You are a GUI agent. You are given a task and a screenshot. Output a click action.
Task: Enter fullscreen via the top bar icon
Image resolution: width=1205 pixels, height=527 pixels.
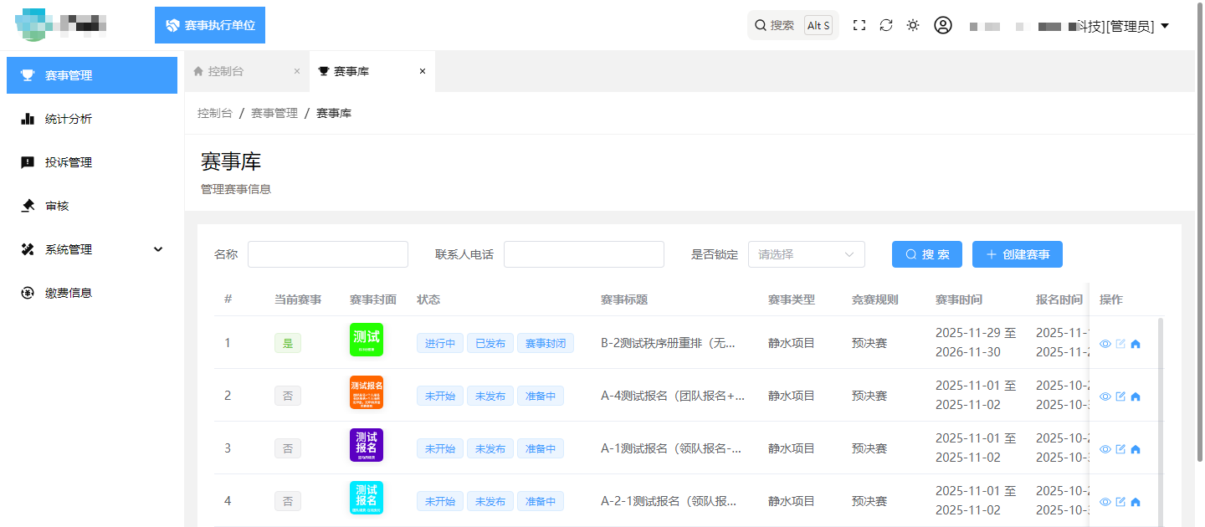[859, 25]
